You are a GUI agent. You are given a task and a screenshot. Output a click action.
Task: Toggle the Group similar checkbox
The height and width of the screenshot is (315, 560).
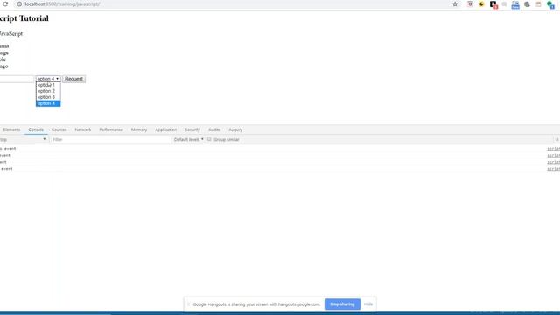[209, 139]
